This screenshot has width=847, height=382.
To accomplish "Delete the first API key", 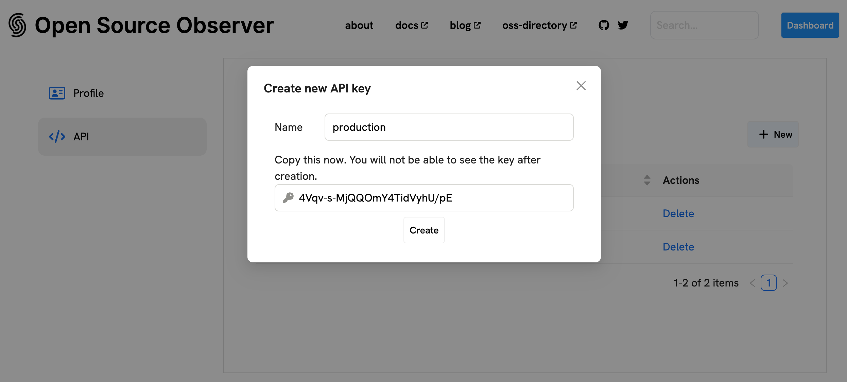I will (x=678, y=213).
